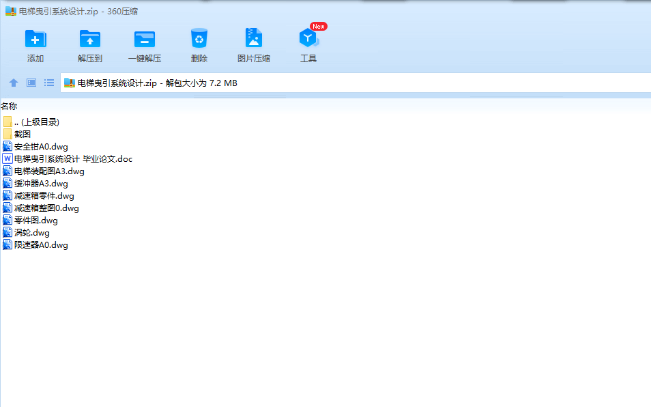
Task: Select the .. (上级目录) parent folder entry
Action: tap(37, 122)
